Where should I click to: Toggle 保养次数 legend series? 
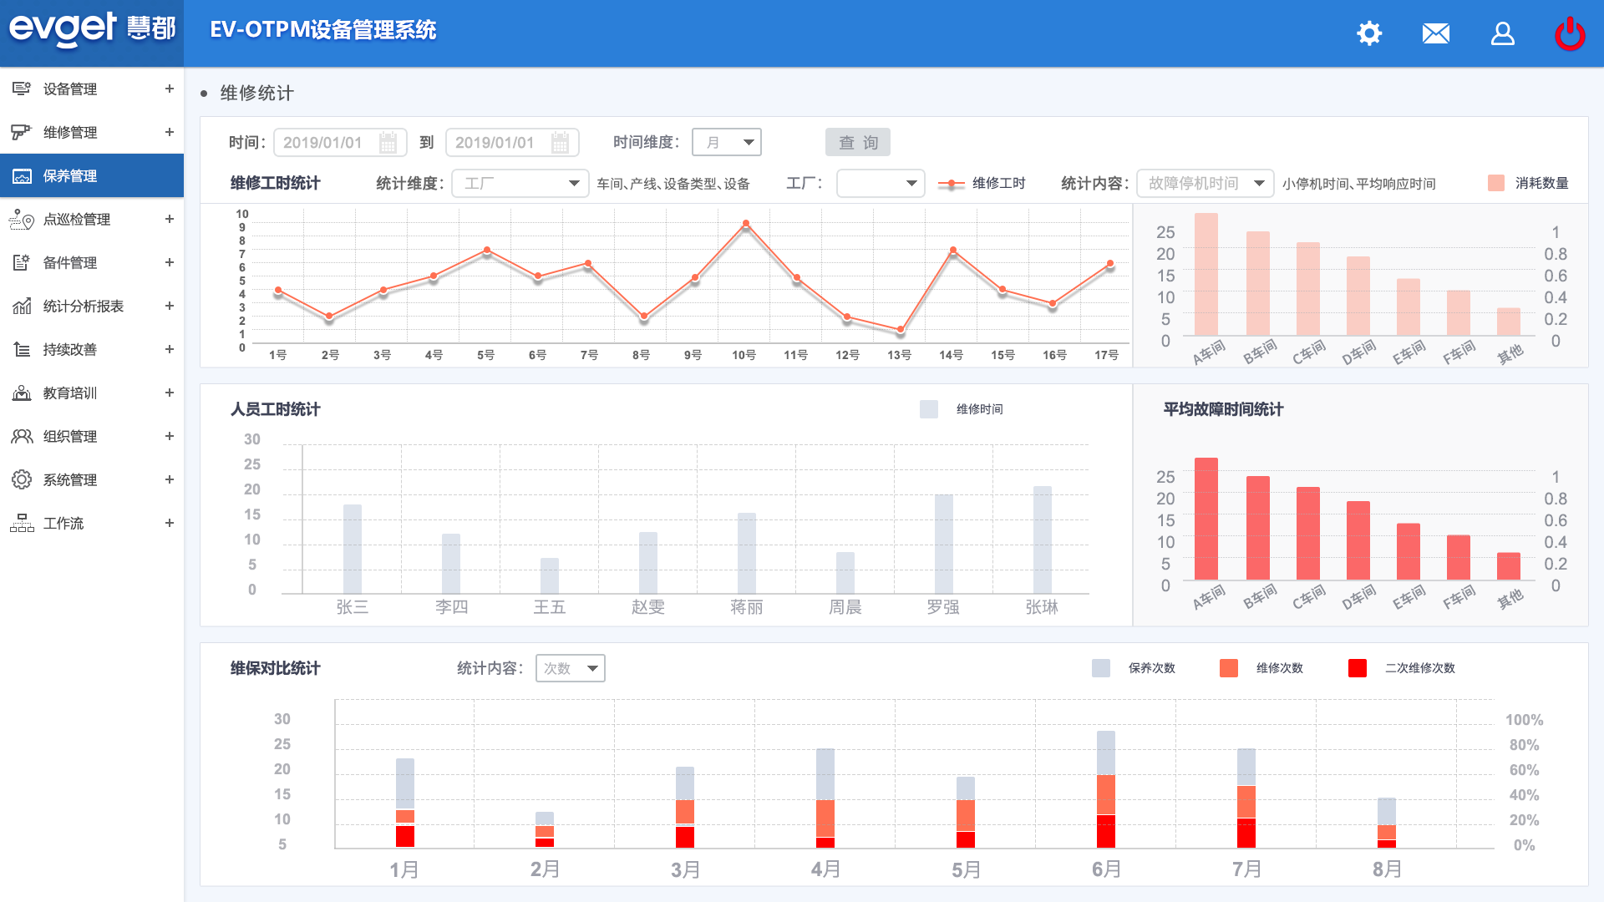pyautogui.click(x=1101, y=668)
